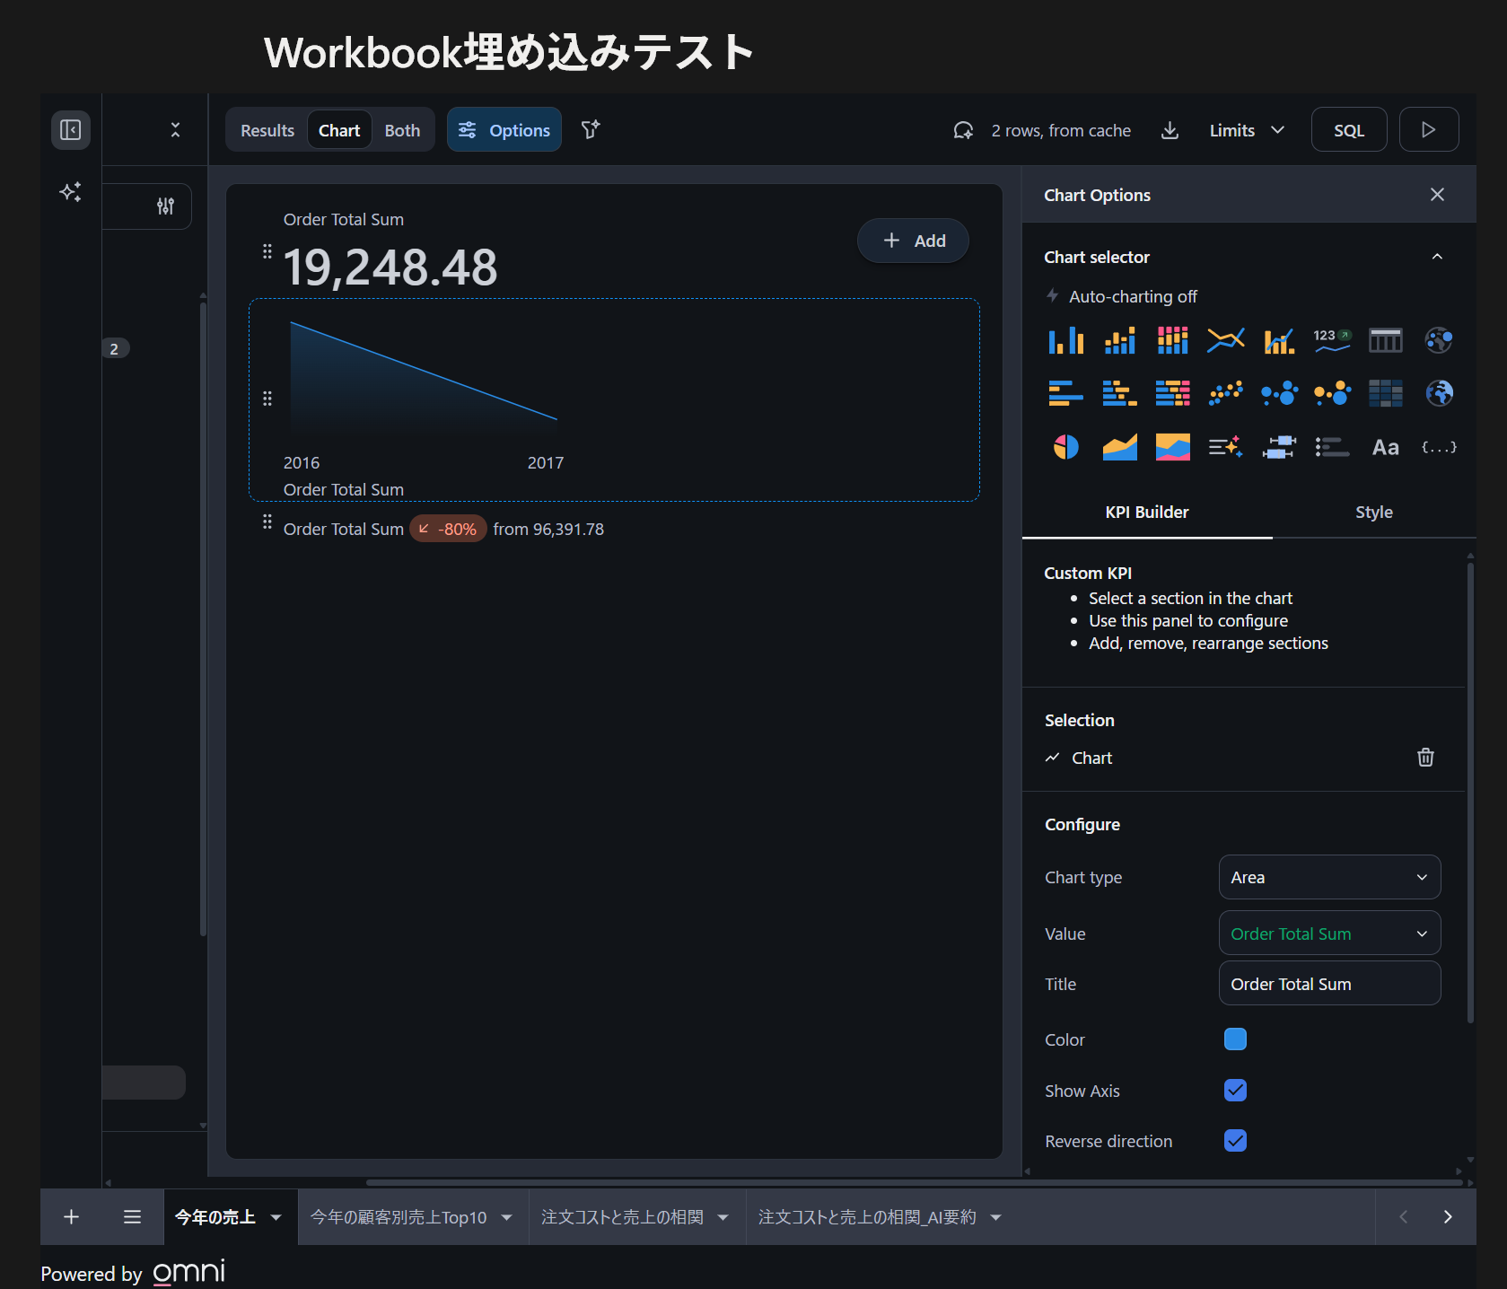
Task: Toggle the Options panel button
Action: coord(504,130)
